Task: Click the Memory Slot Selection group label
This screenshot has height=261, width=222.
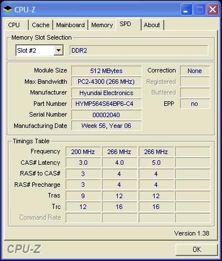Action: coord(41,37)
